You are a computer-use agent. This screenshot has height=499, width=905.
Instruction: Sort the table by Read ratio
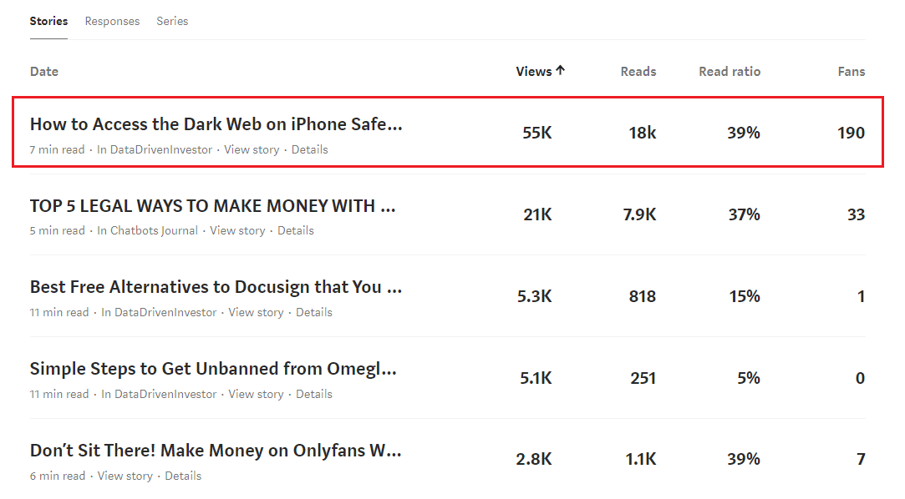730,72
